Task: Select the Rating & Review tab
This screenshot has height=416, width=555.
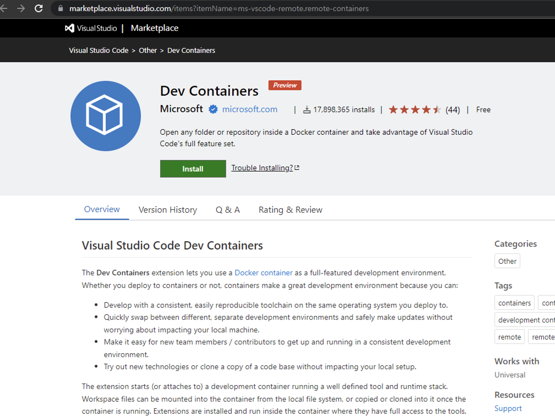Action: (290, 210)
